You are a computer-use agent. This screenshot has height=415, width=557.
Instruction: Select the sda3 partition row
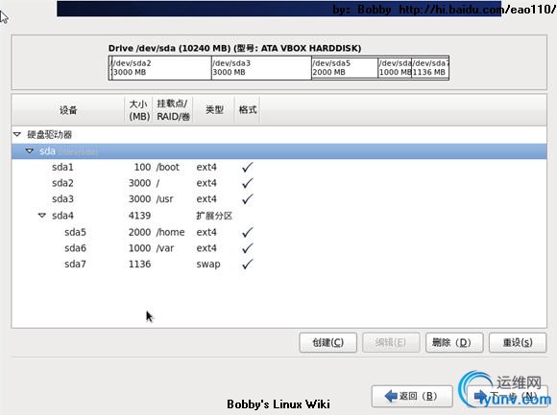click(x=278, y=198)
